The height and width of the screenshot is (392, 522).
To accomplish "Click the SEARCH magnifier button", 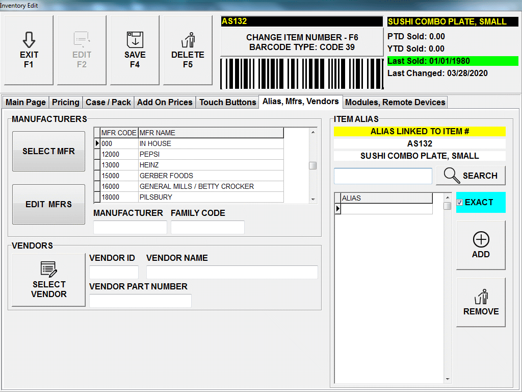I will [471, 176].
